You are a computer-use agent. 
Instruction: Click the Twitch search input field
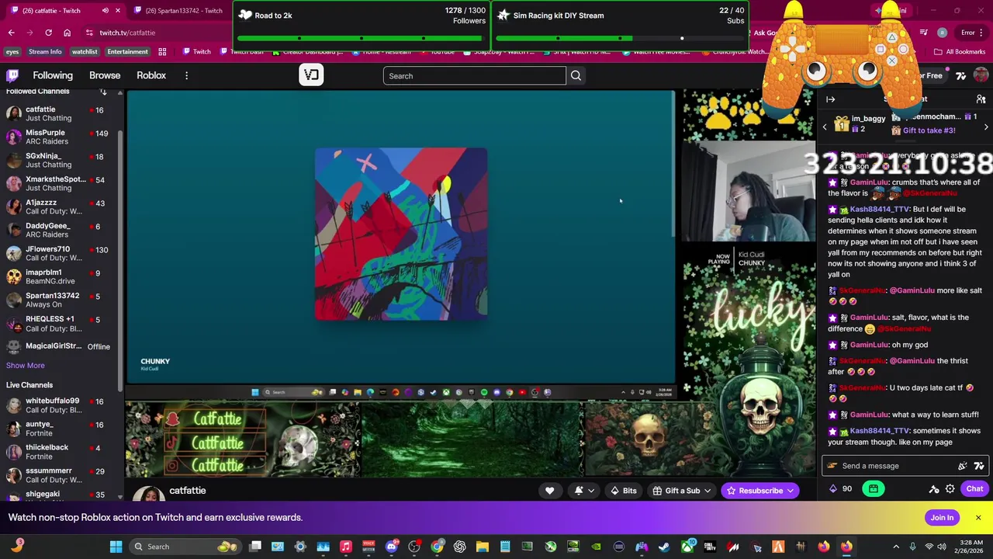coord(475,75)
